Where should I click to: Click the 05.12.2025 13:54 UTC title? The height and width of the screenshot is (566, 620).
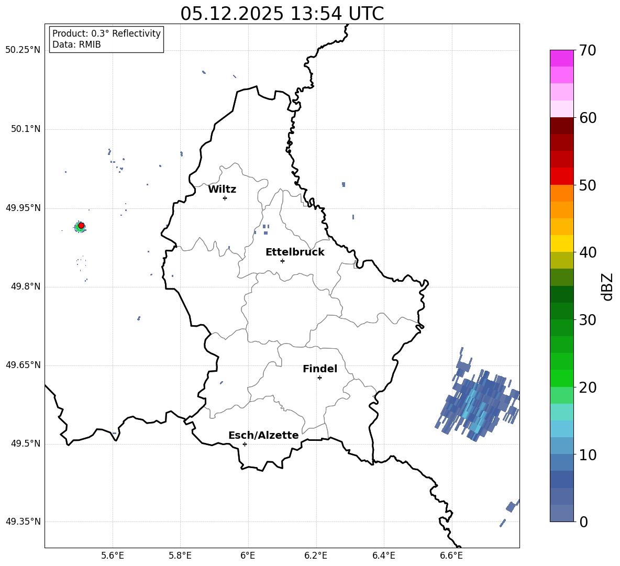point(282,14)
